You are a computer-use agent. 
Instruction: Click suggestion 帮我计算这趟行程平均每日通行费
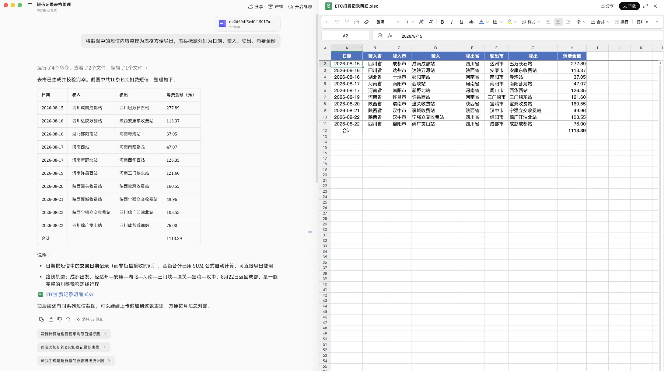(x=74, y=334)
